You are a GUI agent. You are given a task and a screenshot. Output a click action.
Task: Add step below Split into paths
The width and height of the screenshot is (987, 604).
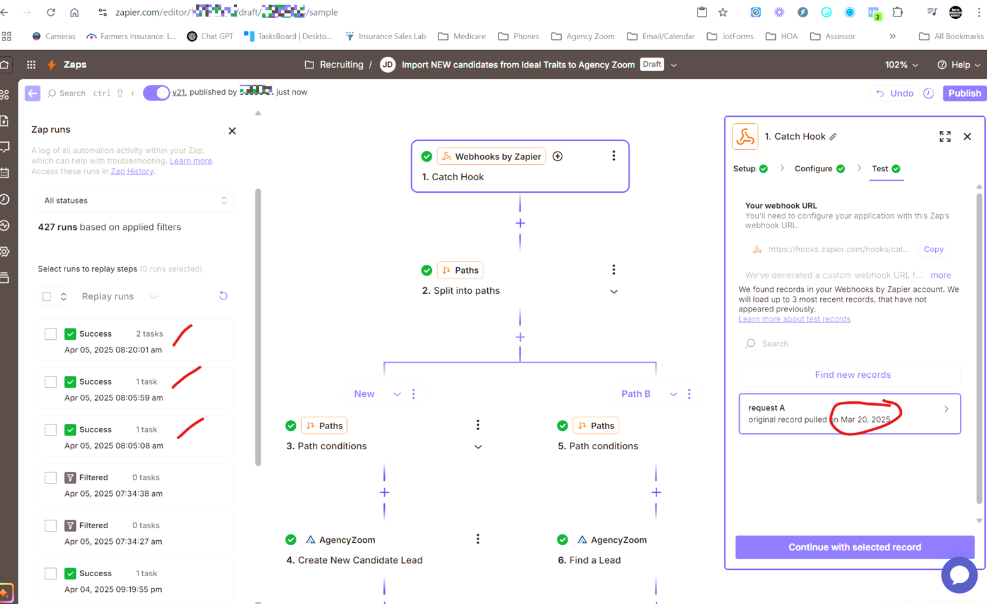pos(520,337)
